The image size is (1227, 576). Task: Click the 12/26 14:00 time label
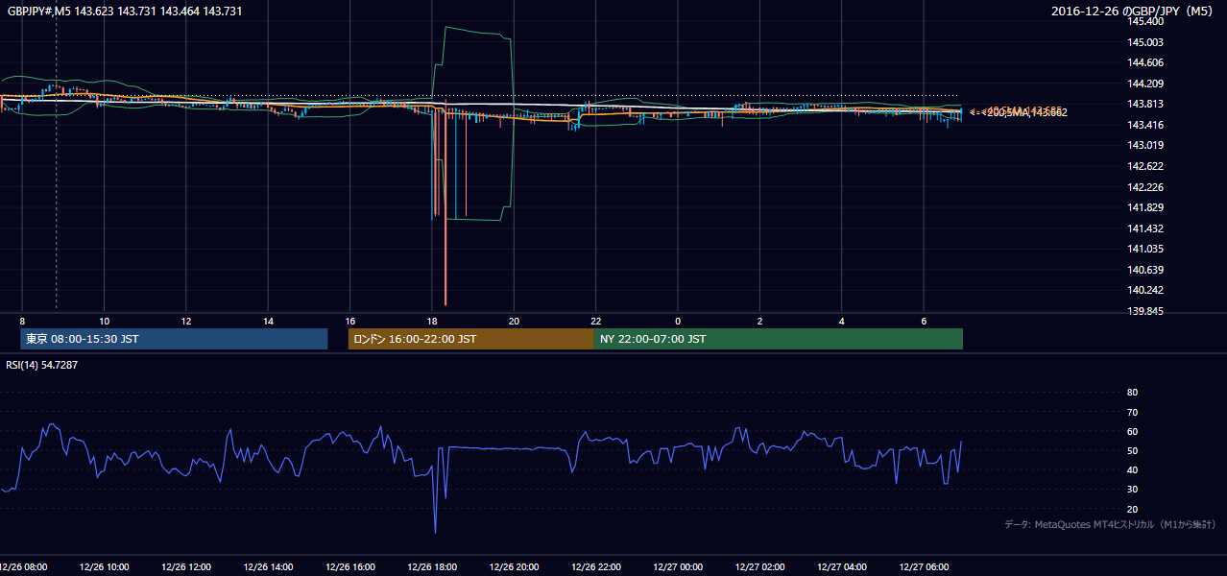(268, 566)
